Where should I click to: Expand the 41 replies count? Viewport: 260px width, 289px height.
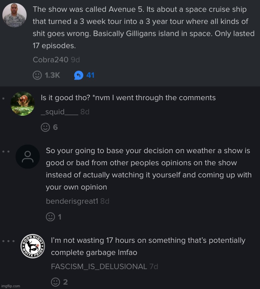coord(90,75)
